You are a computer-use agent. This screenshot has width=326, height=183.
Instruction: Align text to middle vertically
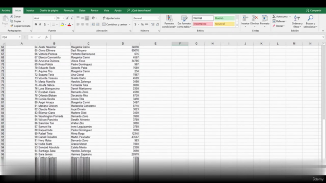pos(83,18)
